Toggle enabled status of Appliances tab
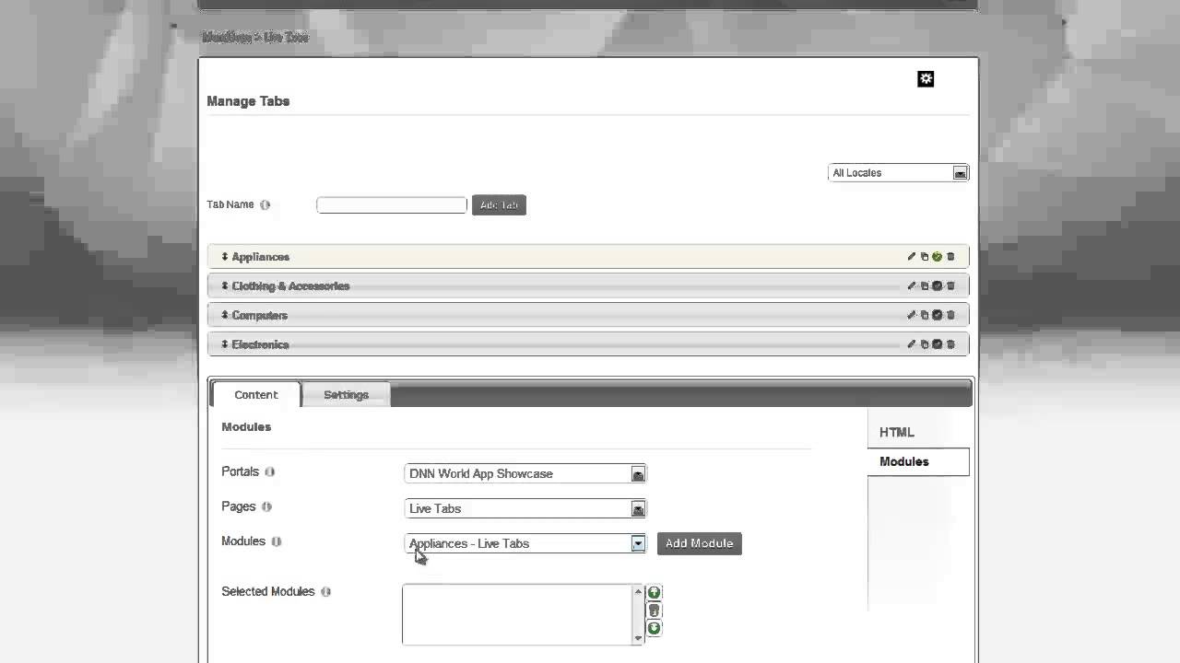This screenshot has width=1180, height=663. tap(937, 257)
